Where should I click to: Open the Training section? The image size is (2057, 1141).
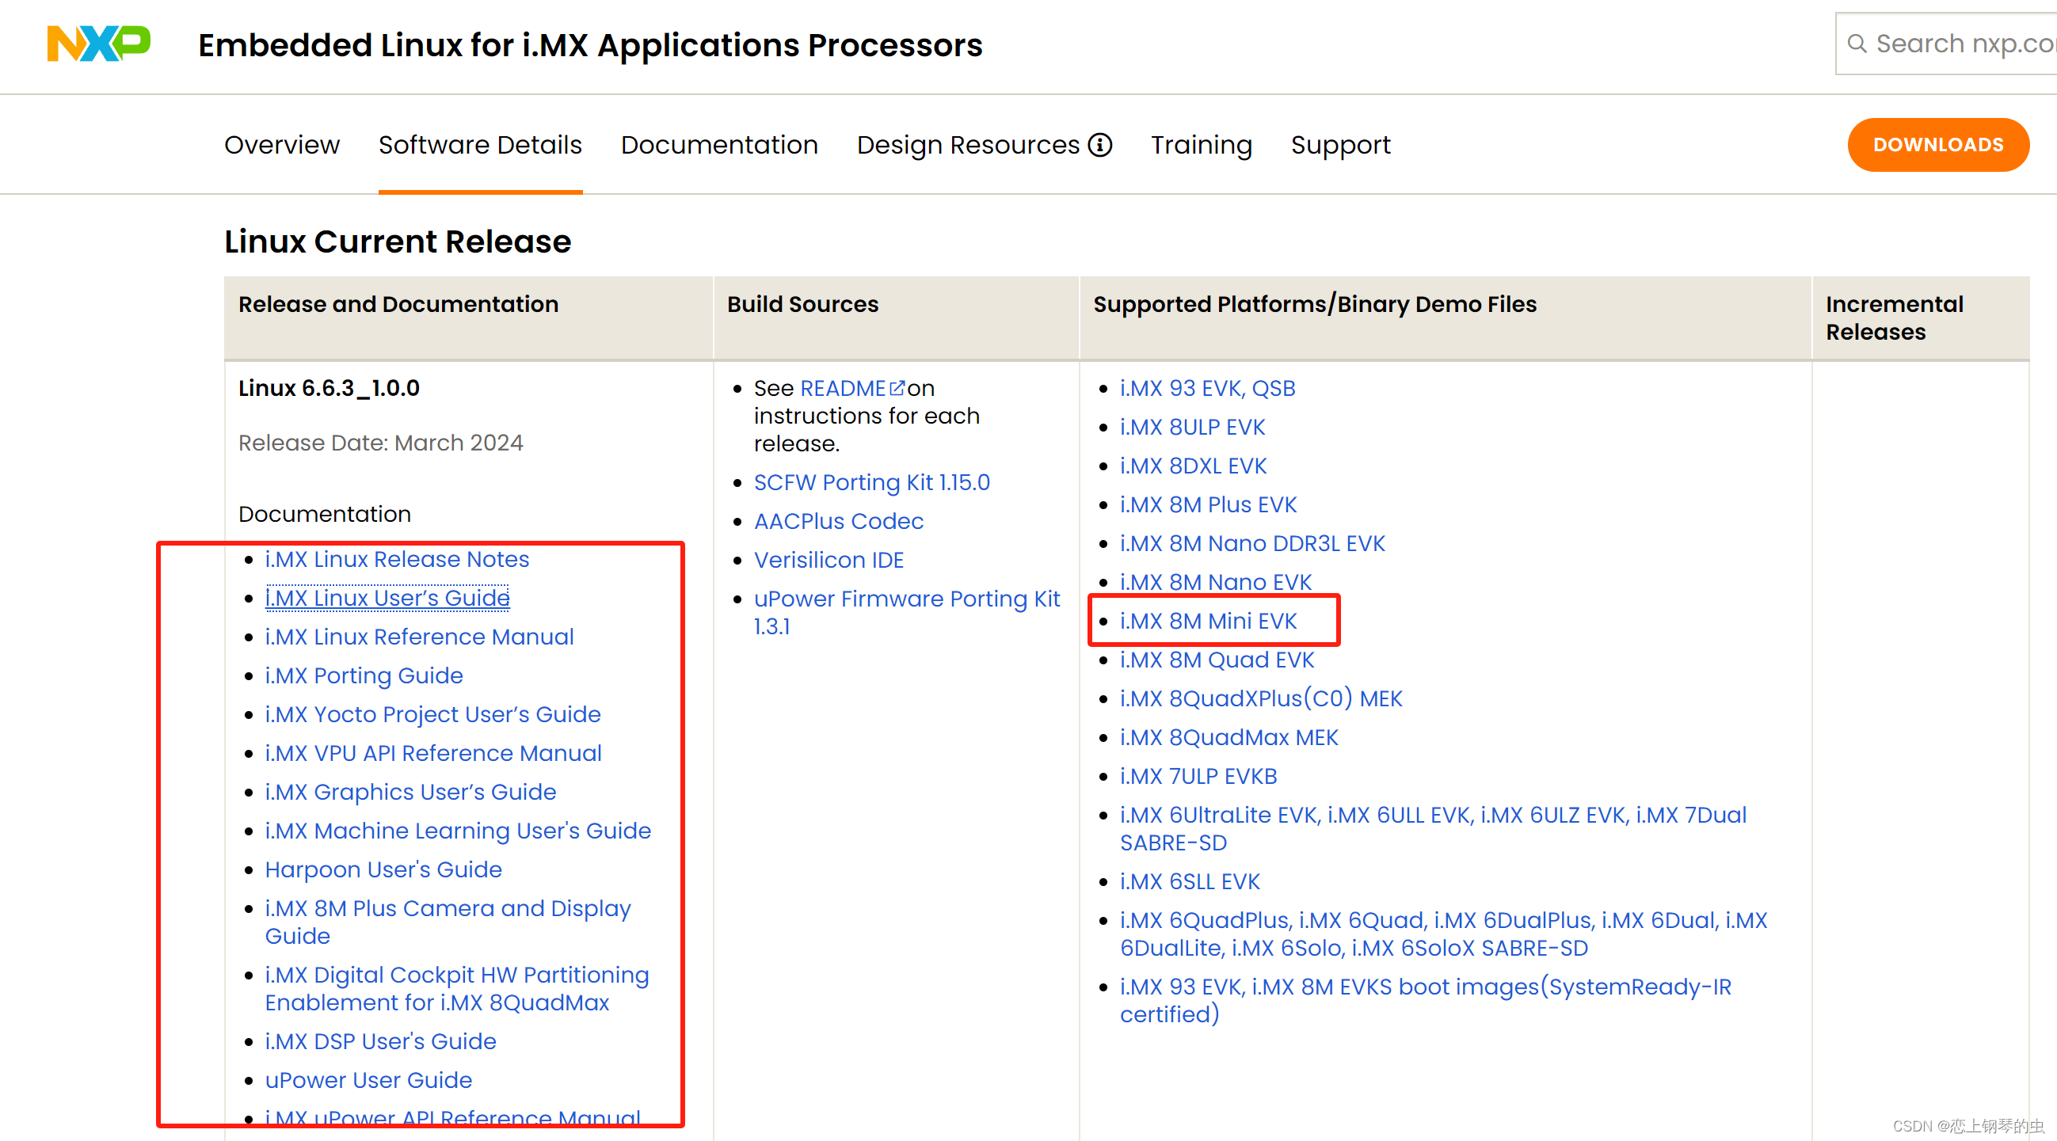tap(1201, 145)
